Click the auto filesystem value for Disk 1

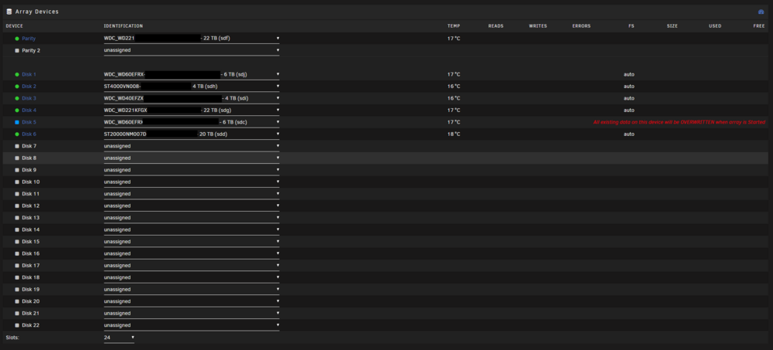[x=628, y=74]
